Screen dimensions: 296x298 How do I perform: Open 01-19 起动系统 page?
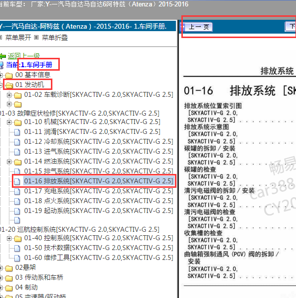coord(99,211)
